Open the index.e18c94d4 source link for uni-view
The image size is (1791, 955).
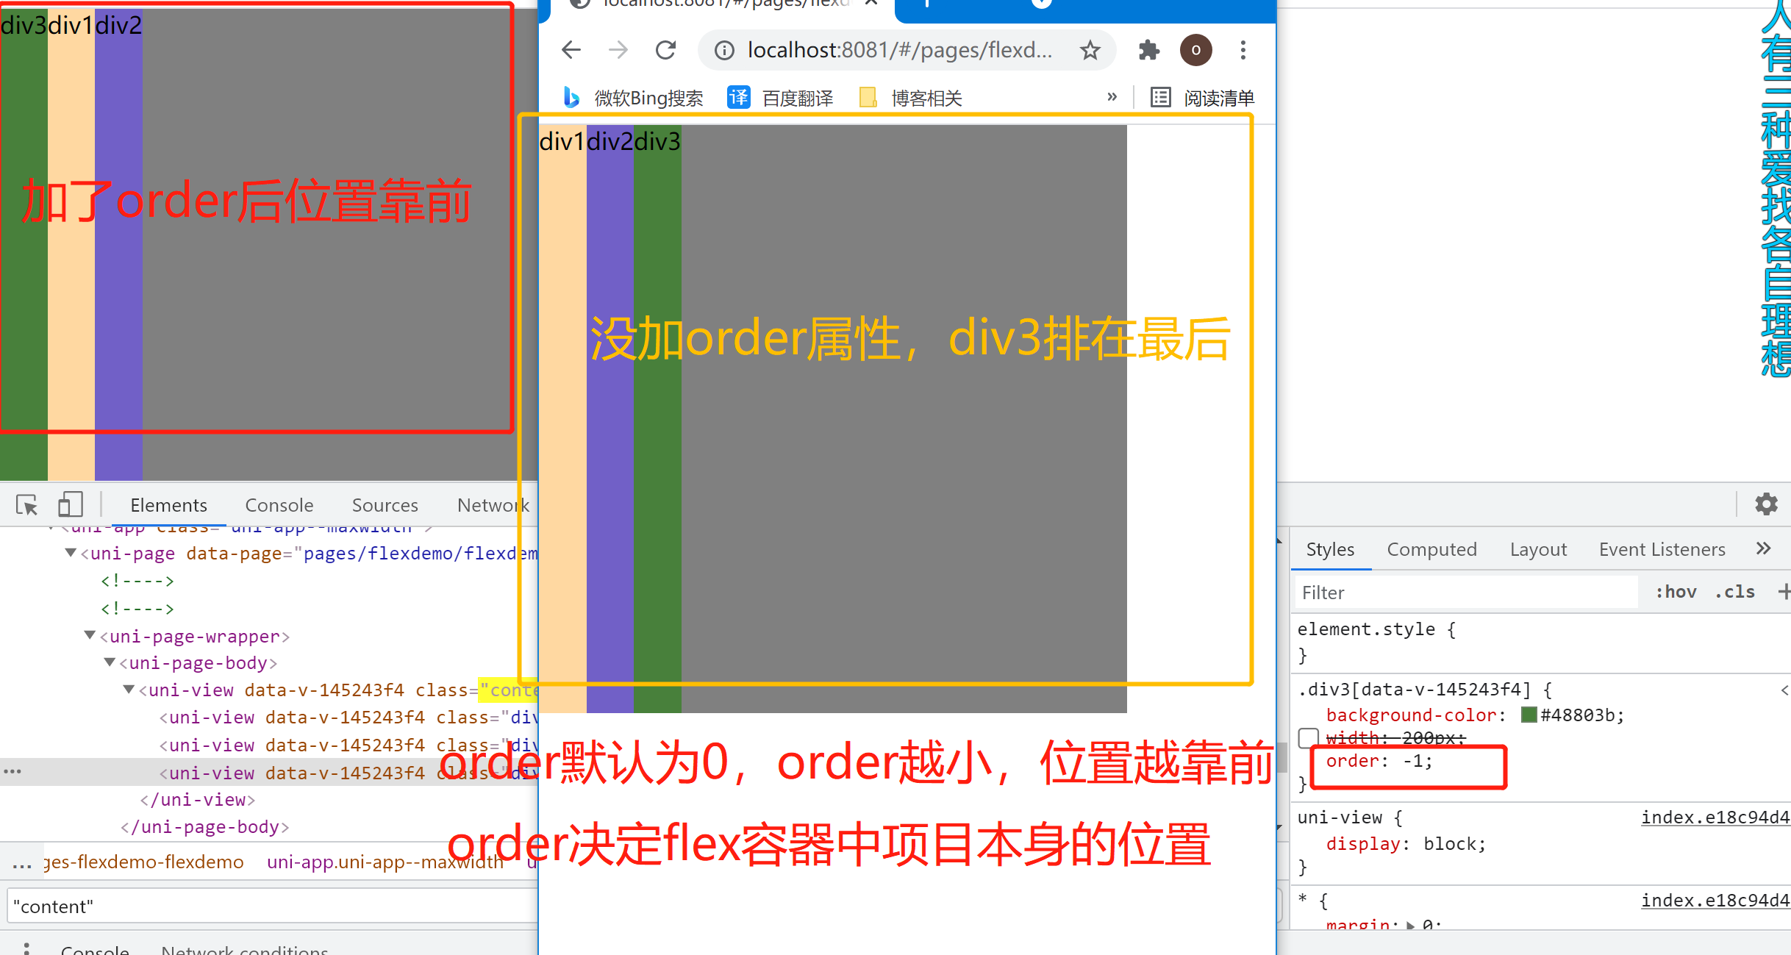[x=1715, y=818]
